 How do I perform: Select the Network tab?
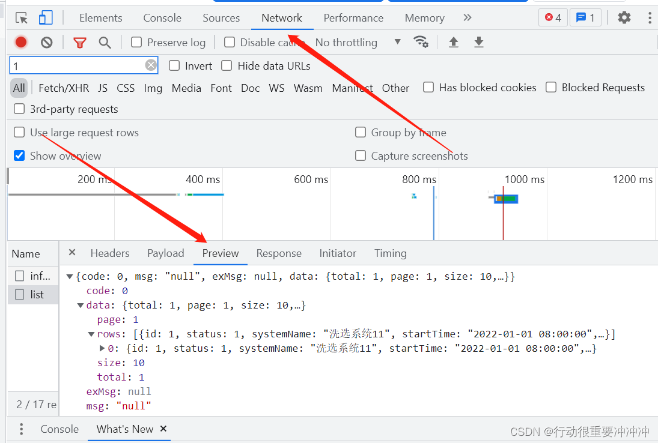(282, 18)
